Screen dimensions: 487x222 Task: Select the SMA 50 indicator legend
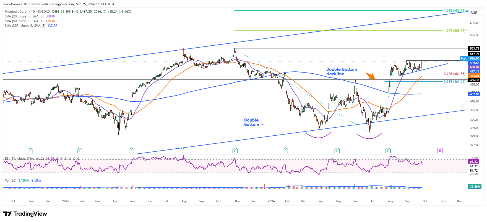[x=30, y=21]
